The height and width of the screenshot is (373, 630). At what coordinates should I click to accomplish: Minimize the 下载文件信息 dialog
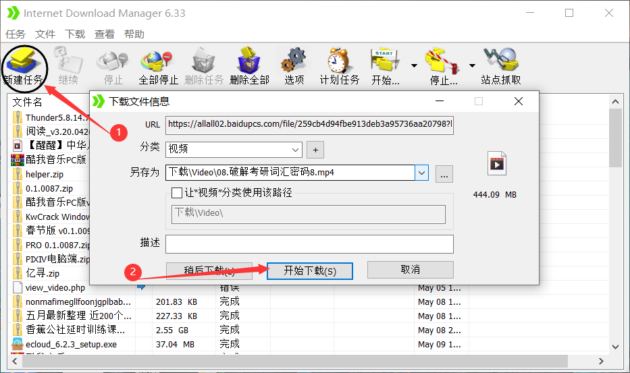(x=440, y=101)
